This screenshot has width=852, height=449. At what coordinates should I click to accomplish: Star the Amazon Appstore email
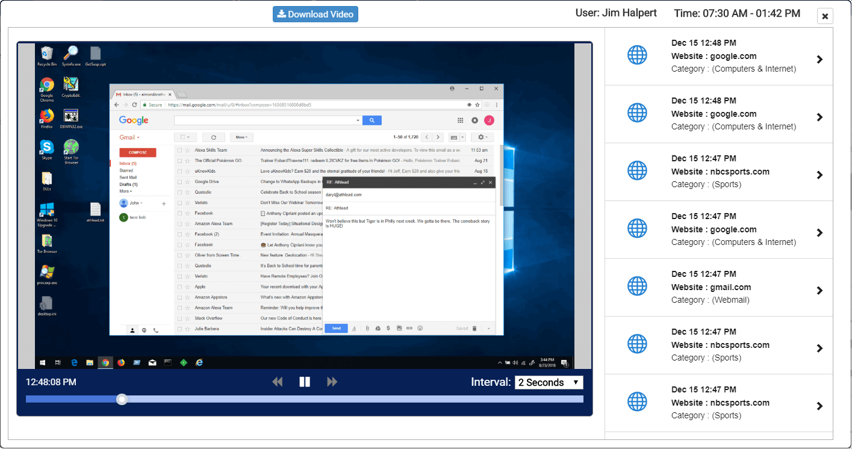click(188, 297)
